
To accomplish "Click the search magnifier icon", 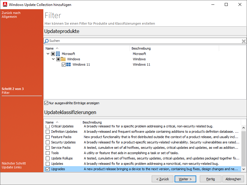I will [x=46, y=41].
